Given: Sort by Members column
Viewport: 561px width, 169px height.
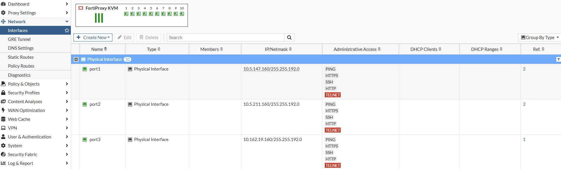Looking at the screenshot, I should (x=211, y=49).
